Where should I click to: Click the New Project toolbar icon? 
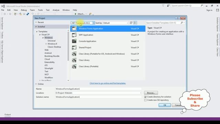pos(15,14)
